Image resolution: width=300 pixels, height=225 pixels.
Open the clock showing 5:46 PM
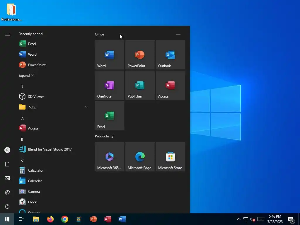[x=275, y=219]
